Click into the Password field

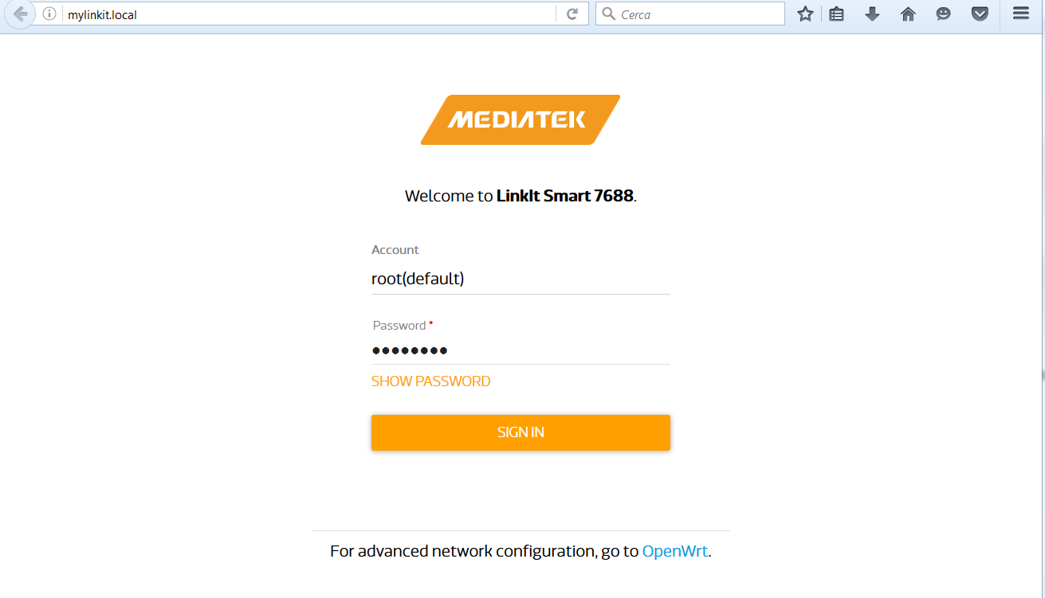tap(520, 350)
